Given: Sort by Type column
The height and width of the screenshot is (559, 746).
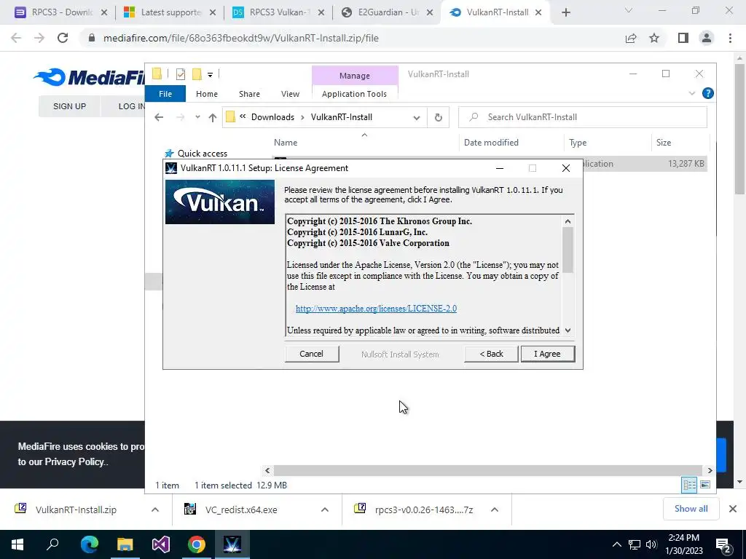Looking at the screenshot, I should click(x=578, y=142).
